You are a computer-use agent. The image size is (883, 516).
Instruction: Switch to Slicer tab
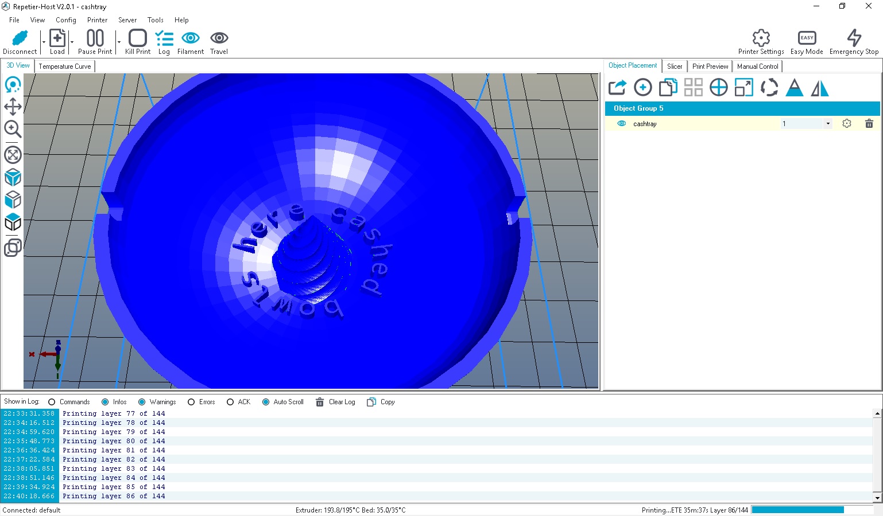pyautogui.click(x=675, y=67)
